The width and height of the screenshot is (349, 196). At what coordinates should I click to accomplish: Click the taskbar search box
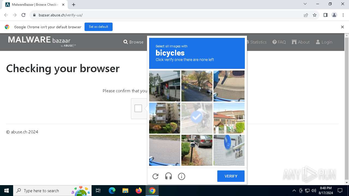point(52,191)
